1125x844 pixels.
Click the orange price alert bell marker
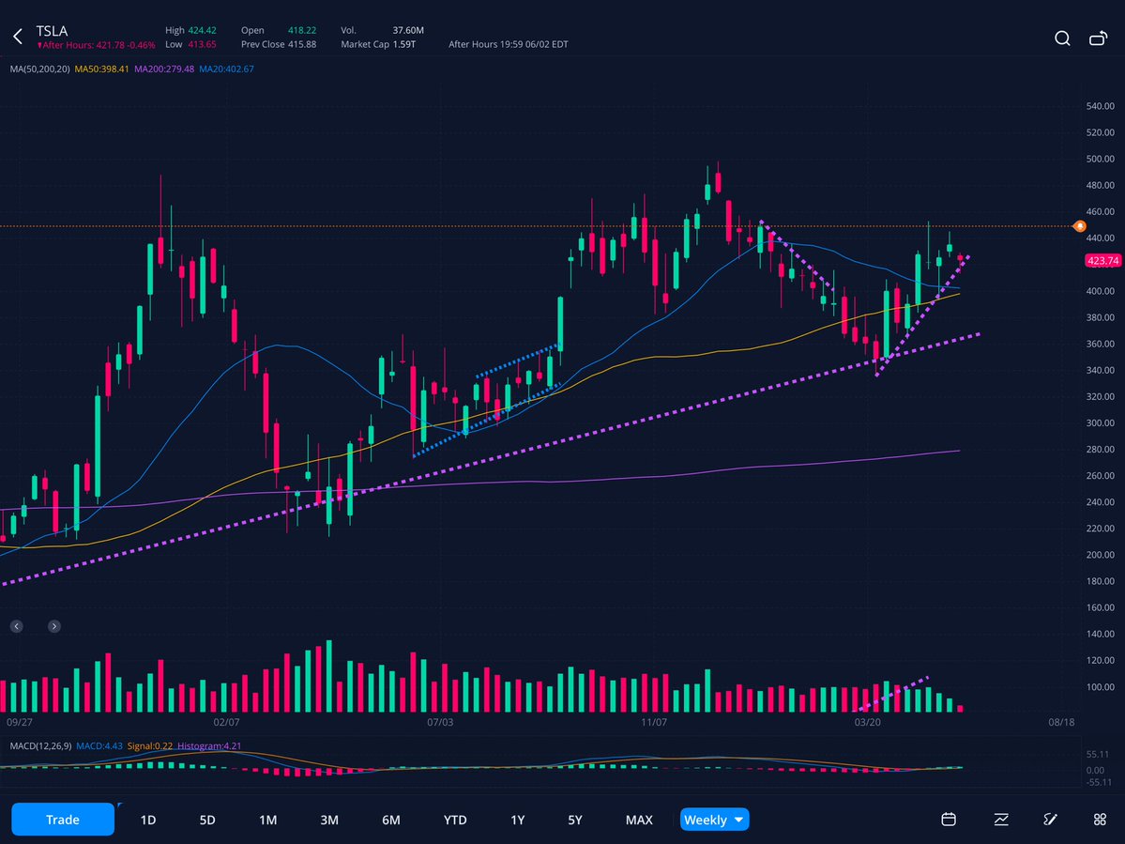pyautogui.click(x=1080, y=226)
